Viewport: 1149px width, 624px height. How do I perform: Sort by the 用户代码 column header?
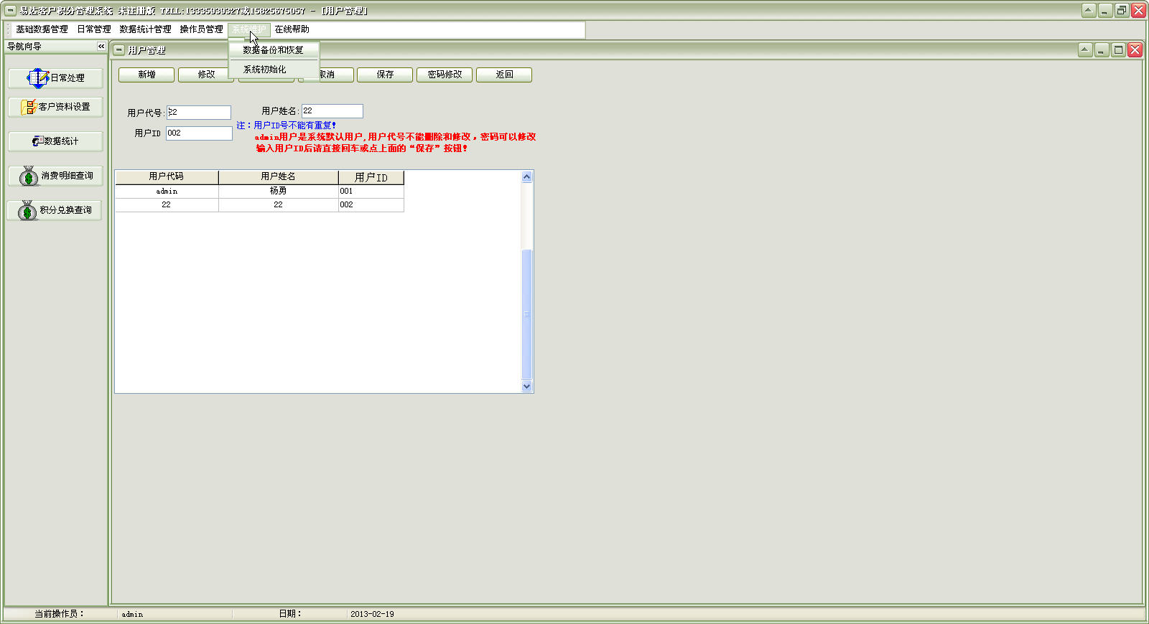(167, 176)
